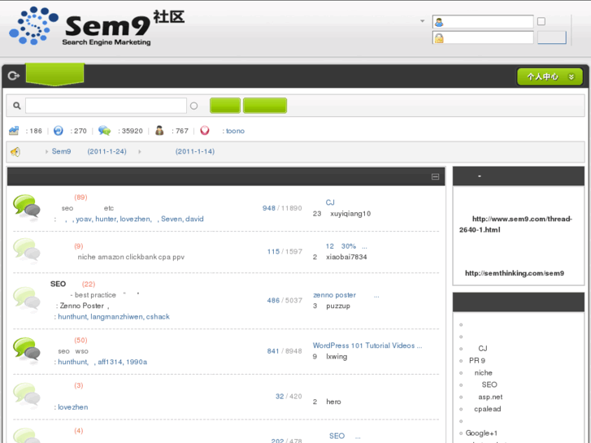Open the (2011-1-14) announcement link
The width and height of the screenshot is (591, 443).
(x=195, y=151)
